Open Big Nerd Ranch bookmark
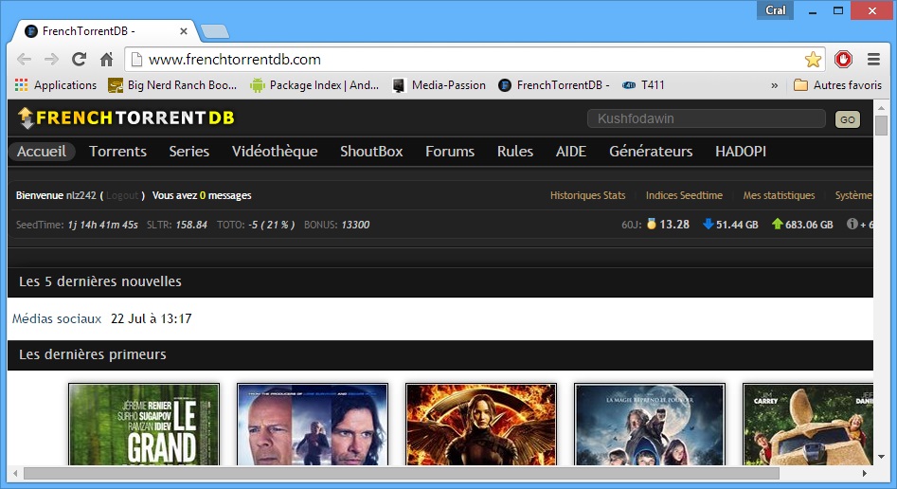The width and height of the screenshot is (897, 489). (172, 85)
